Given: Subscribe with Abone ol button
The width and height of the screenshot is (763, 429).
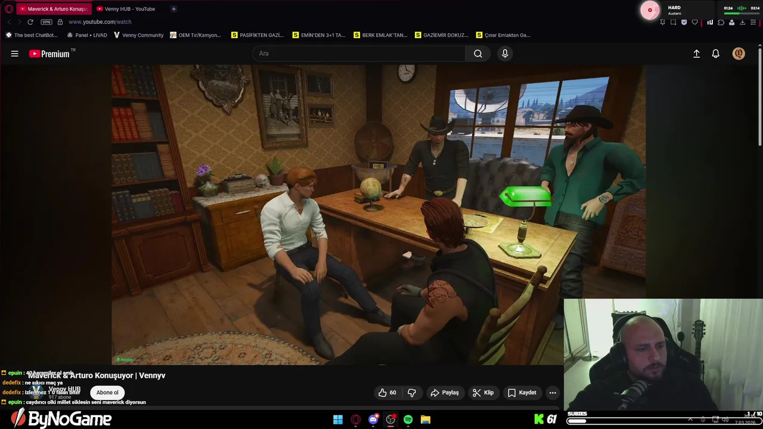Looking at the screenshot, I should (107, 393).
